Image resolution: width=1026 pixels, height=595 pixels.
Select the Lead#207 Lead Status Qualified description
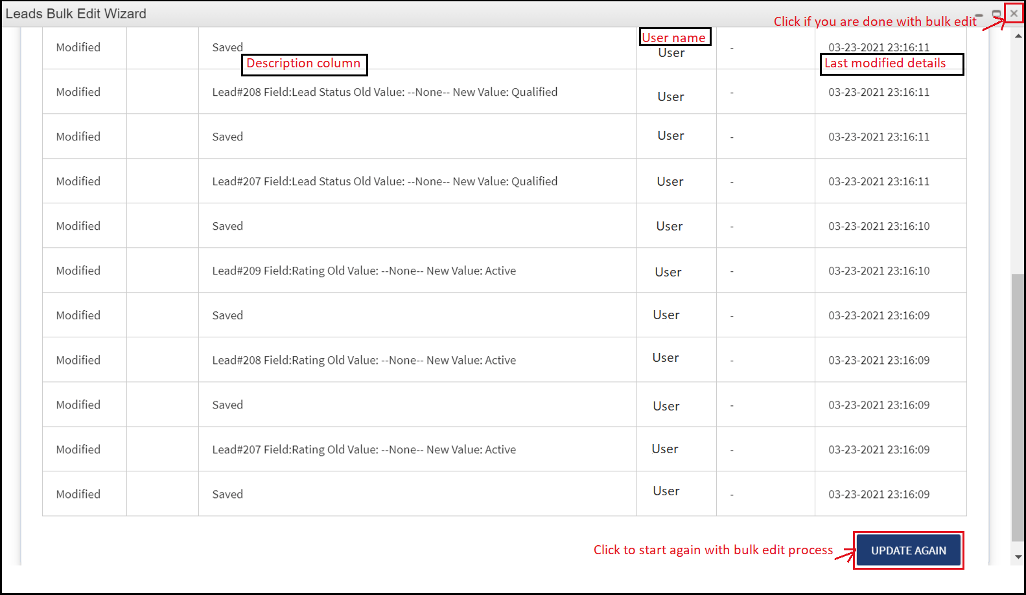click(x=385, y=181)
